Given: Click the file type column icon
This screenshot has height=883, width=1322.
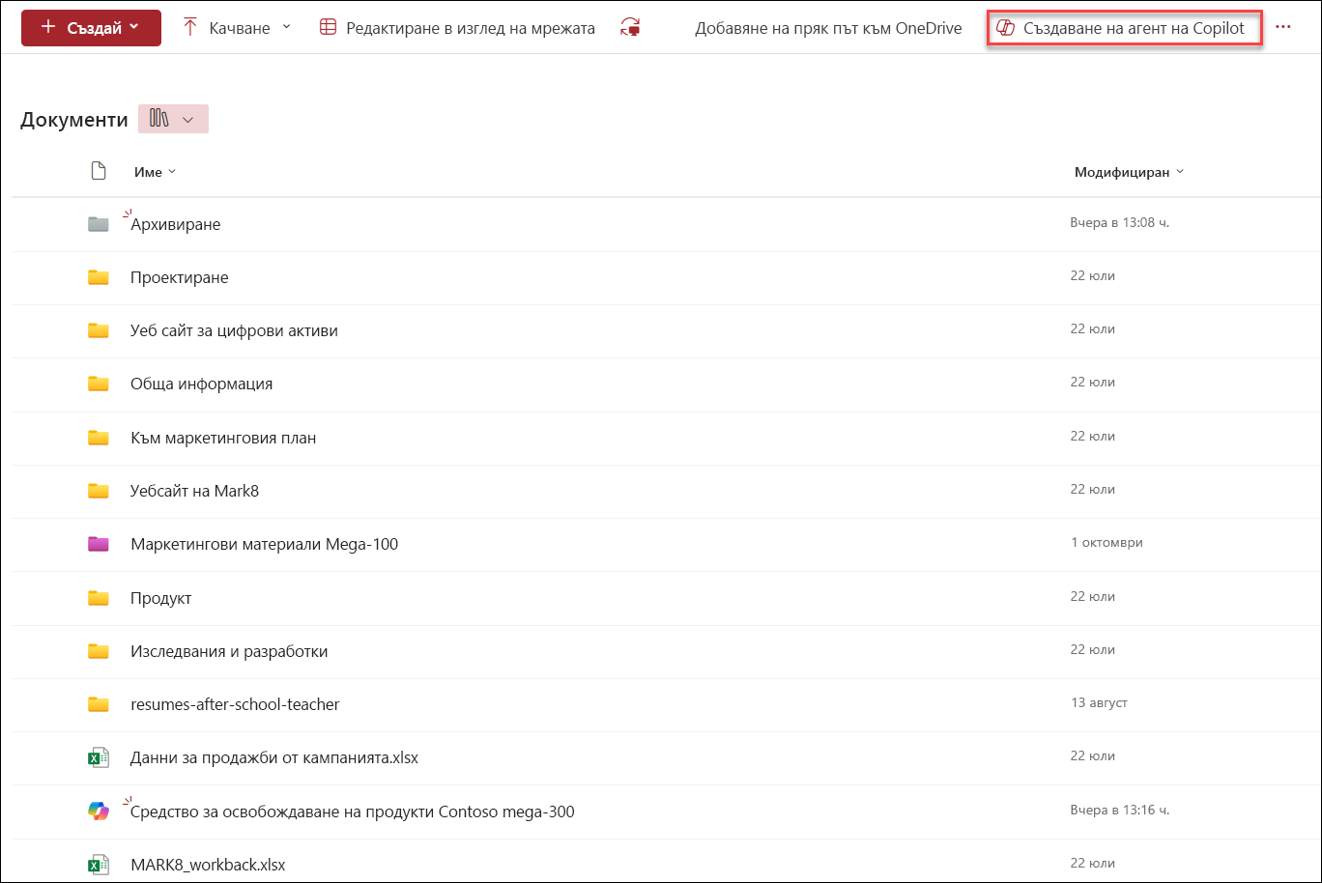Looking at the screenshot, I should point(98,171).
